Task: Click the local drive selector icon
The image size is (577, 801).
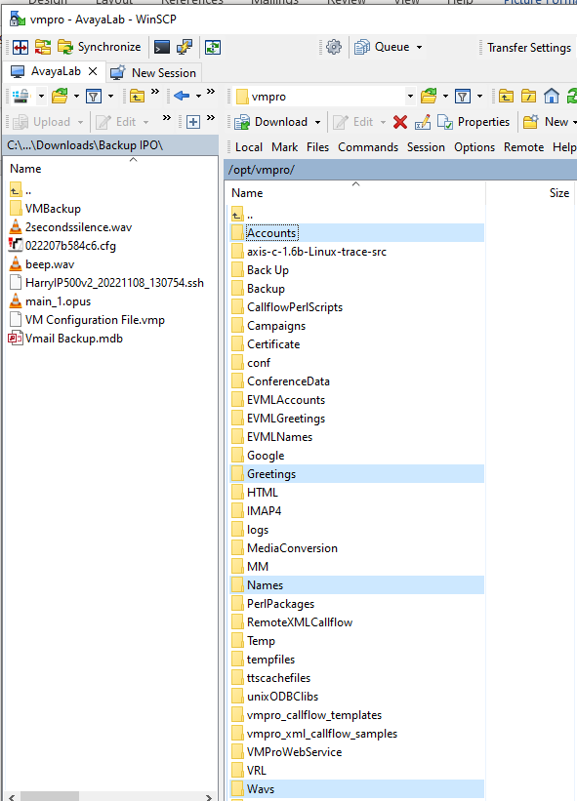Action: 21,96
